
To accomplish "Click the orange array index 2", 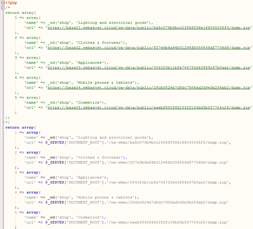I will tap(16, 152).
